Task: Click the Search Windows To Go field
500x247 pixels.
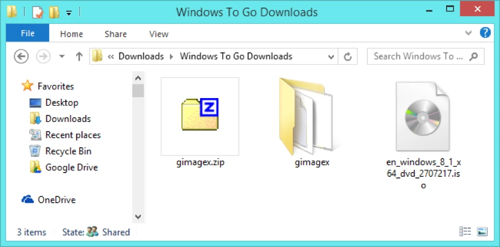Action: [426, 57]
